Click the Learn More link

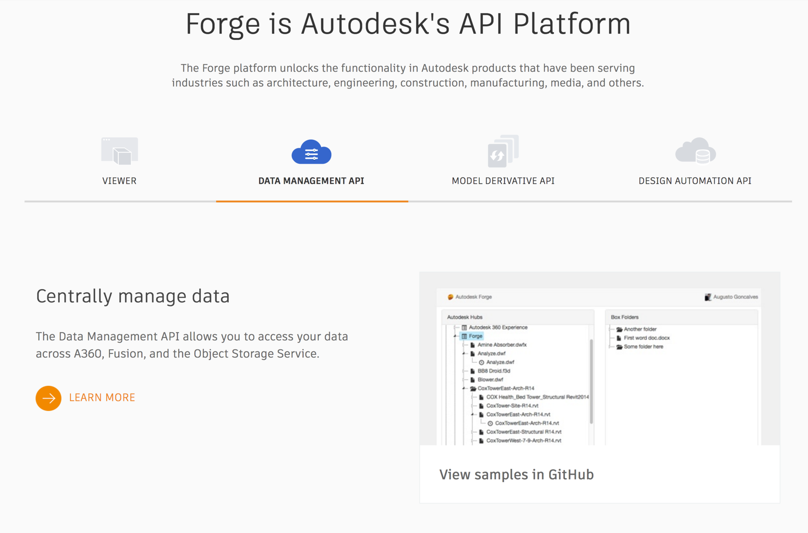(102, 398)
